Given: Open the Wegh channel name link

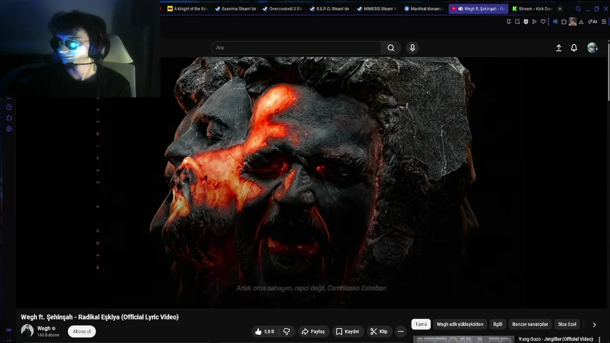Looking at the screenshot, I should click(44, 328).
